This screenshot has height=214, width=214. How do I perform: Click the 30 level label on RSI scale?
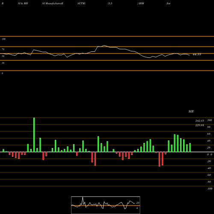3,63
